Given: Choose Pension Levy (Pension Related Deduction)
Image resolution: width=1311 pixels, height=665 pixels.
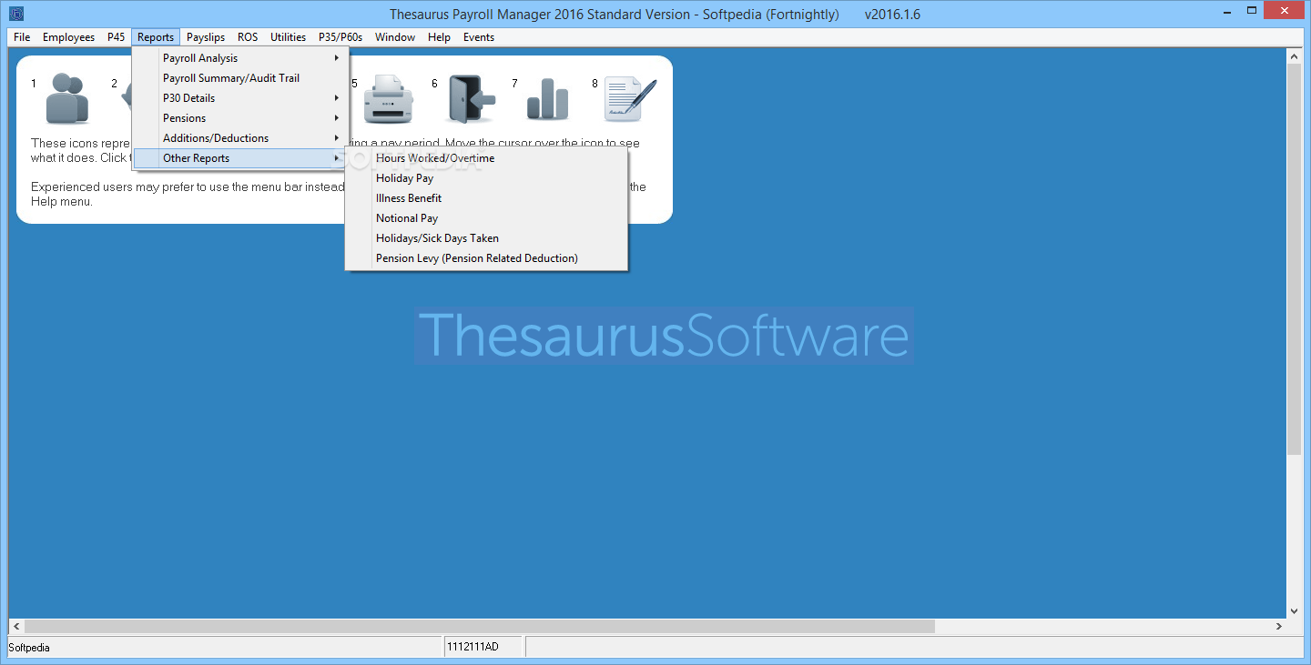Looking at the screenshot, I should pos(486,258).
